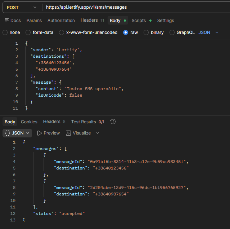Open the request Settings tab
The width and height of the screenshot is (230, 229).
(x=166, y=21)
